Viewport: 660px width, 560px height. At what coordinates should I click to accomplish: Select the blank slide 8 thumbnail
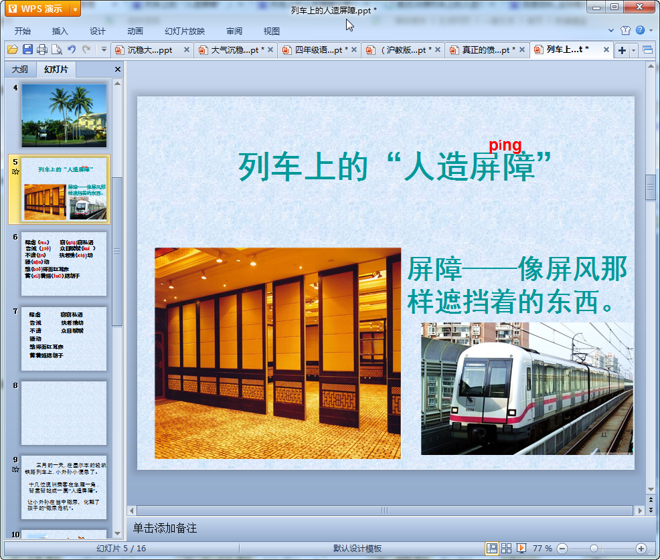point(64,413)
